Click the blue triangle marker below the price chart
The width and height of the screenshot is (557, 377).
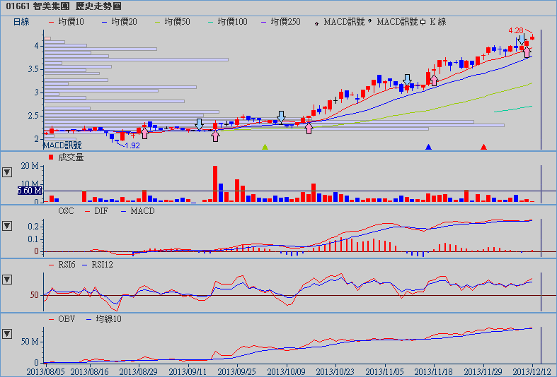coord(428,147)
